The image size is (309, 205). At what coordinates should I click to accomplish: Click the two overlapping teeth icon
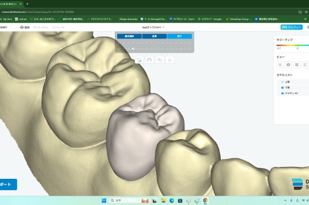tap(160, 60)
